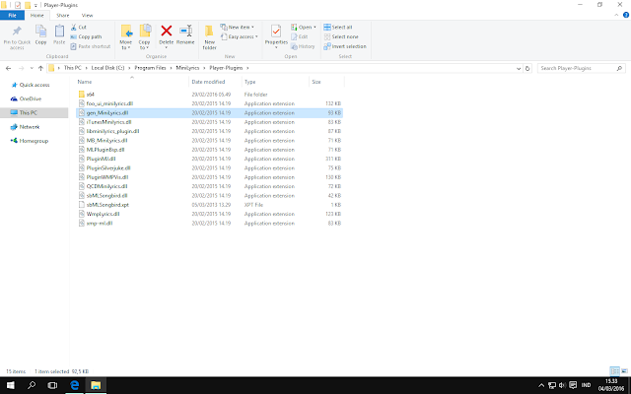Switch to large icons view layout
The image size is (631, 394).
pyautogui.click(x=624, y=371)
